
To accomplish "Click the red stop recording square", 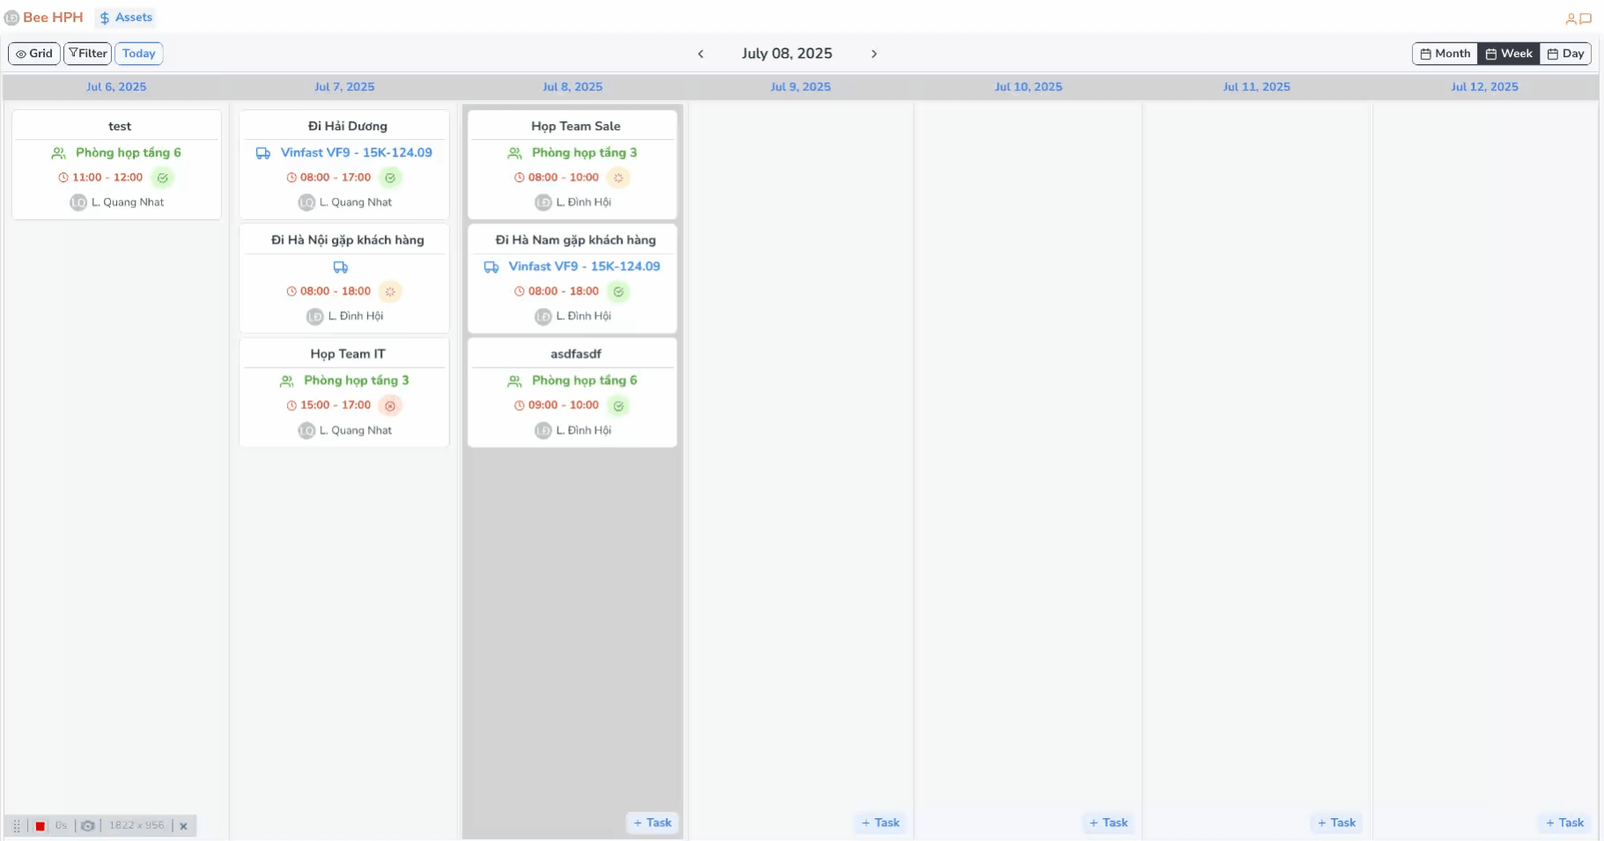I will pyautogui.click(x=40, y=826).
